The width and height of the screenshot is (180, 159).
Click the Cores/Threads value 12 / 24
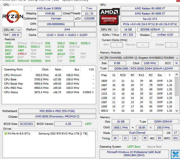click(89, 13)
